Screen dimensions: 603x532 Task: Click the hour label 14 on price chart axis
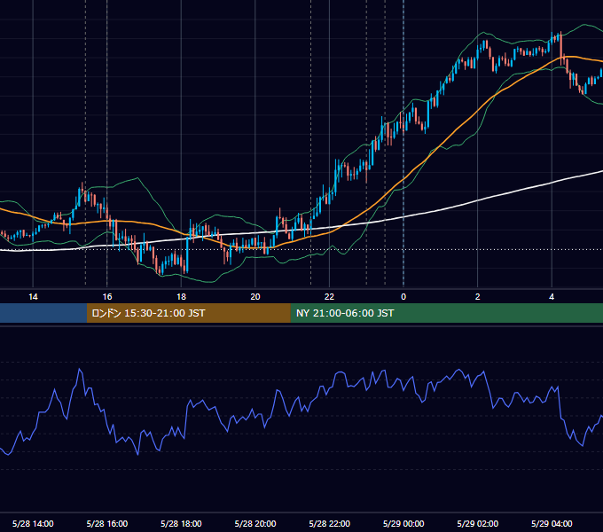(33, 297)
